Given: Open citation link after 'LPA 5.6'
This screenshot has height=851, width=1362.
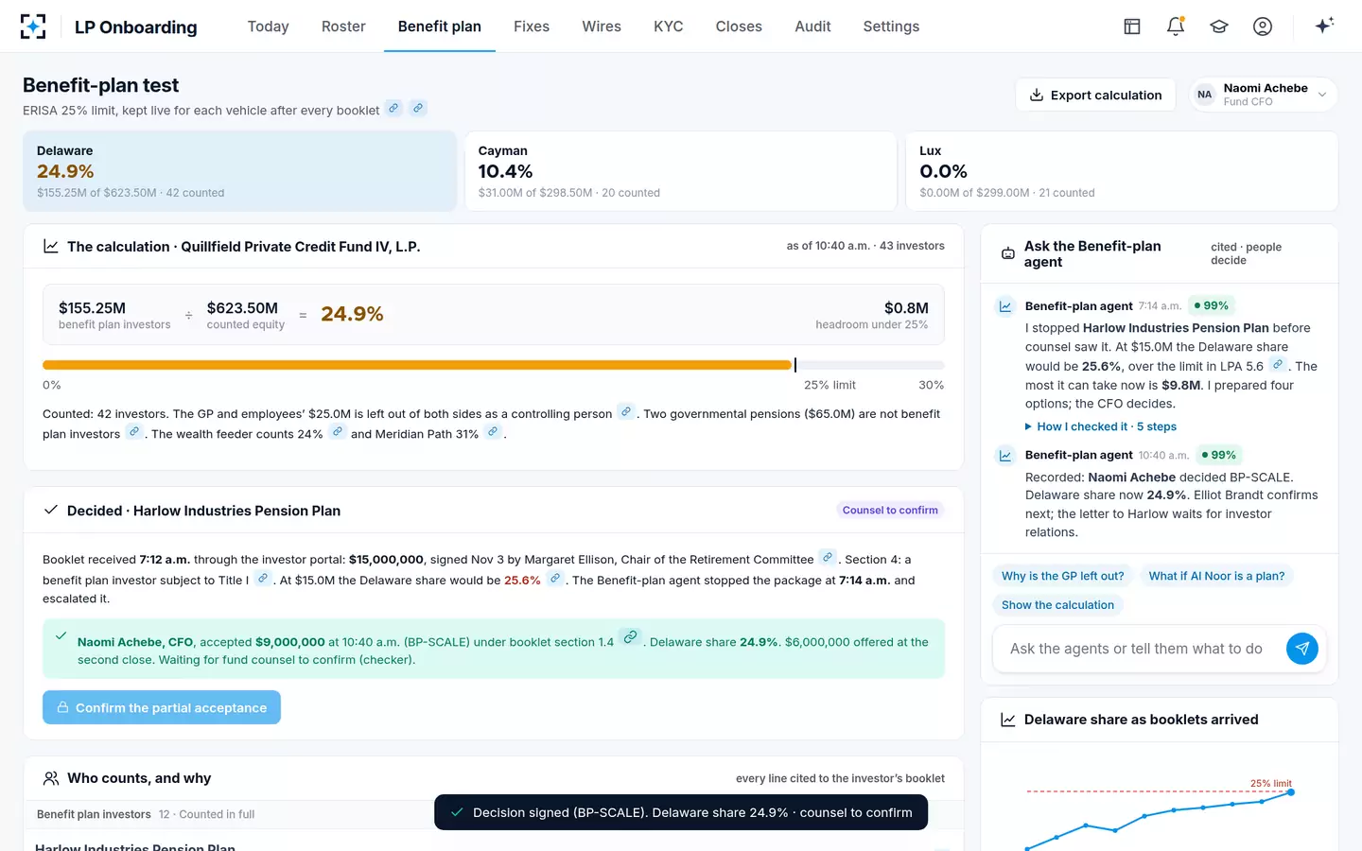Looking at the screenshot, I should (x=1278, y=365).
